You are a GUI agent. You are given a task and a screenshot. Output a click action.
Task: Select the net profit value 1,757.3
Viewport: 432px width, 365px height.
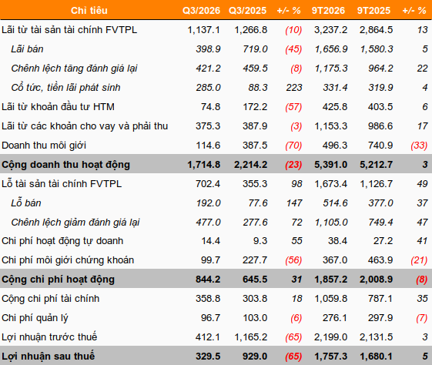pyautogui.click(x=331, y=357)
